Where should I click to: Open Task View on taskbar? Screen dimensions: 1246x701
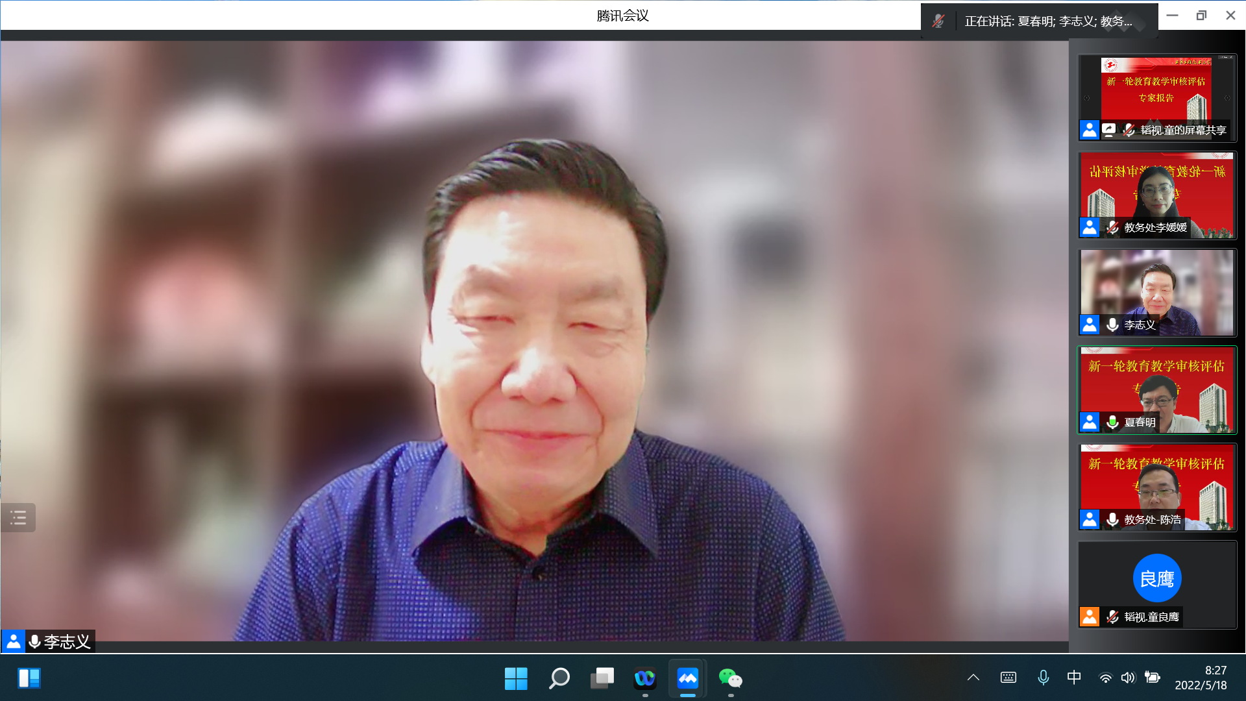(602, 678)
